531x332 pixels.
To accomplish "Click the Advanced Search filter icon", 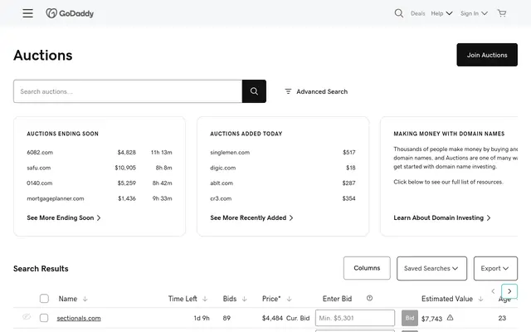I will click(x=288, y=91).
